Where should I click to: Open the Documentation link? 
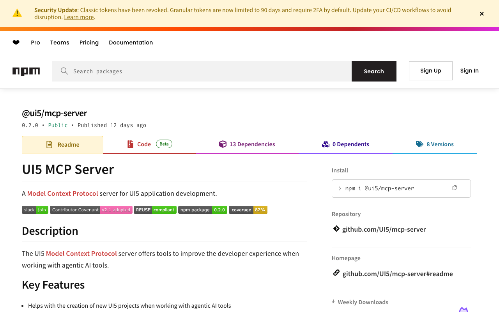click(x=131, y=43)
